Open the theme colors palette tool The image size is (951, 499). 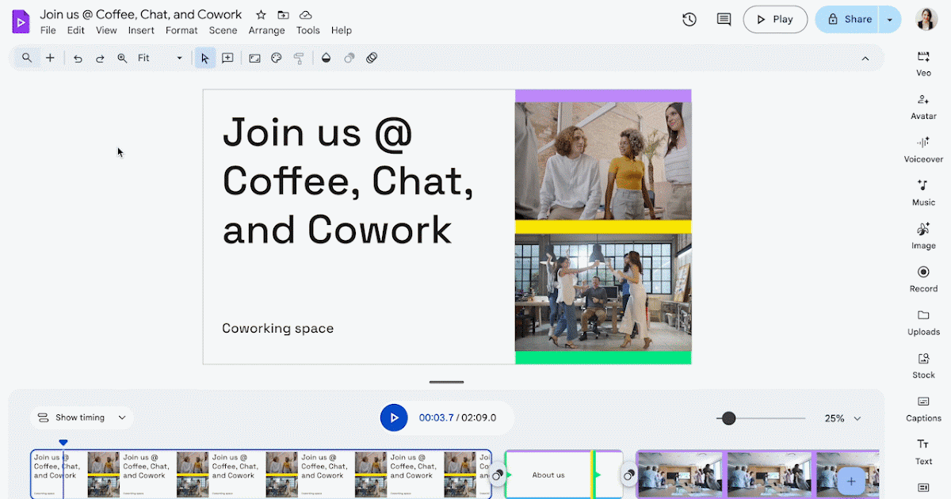[x=276, y=57]
